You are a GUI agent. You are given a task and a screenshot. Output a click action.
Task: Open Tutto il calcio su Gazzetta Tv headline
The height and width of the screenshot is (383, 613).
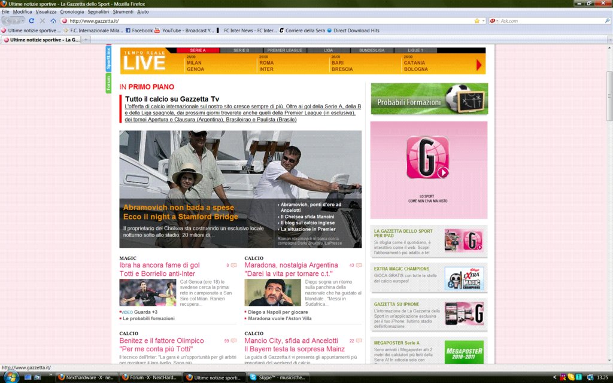(172, 99)
